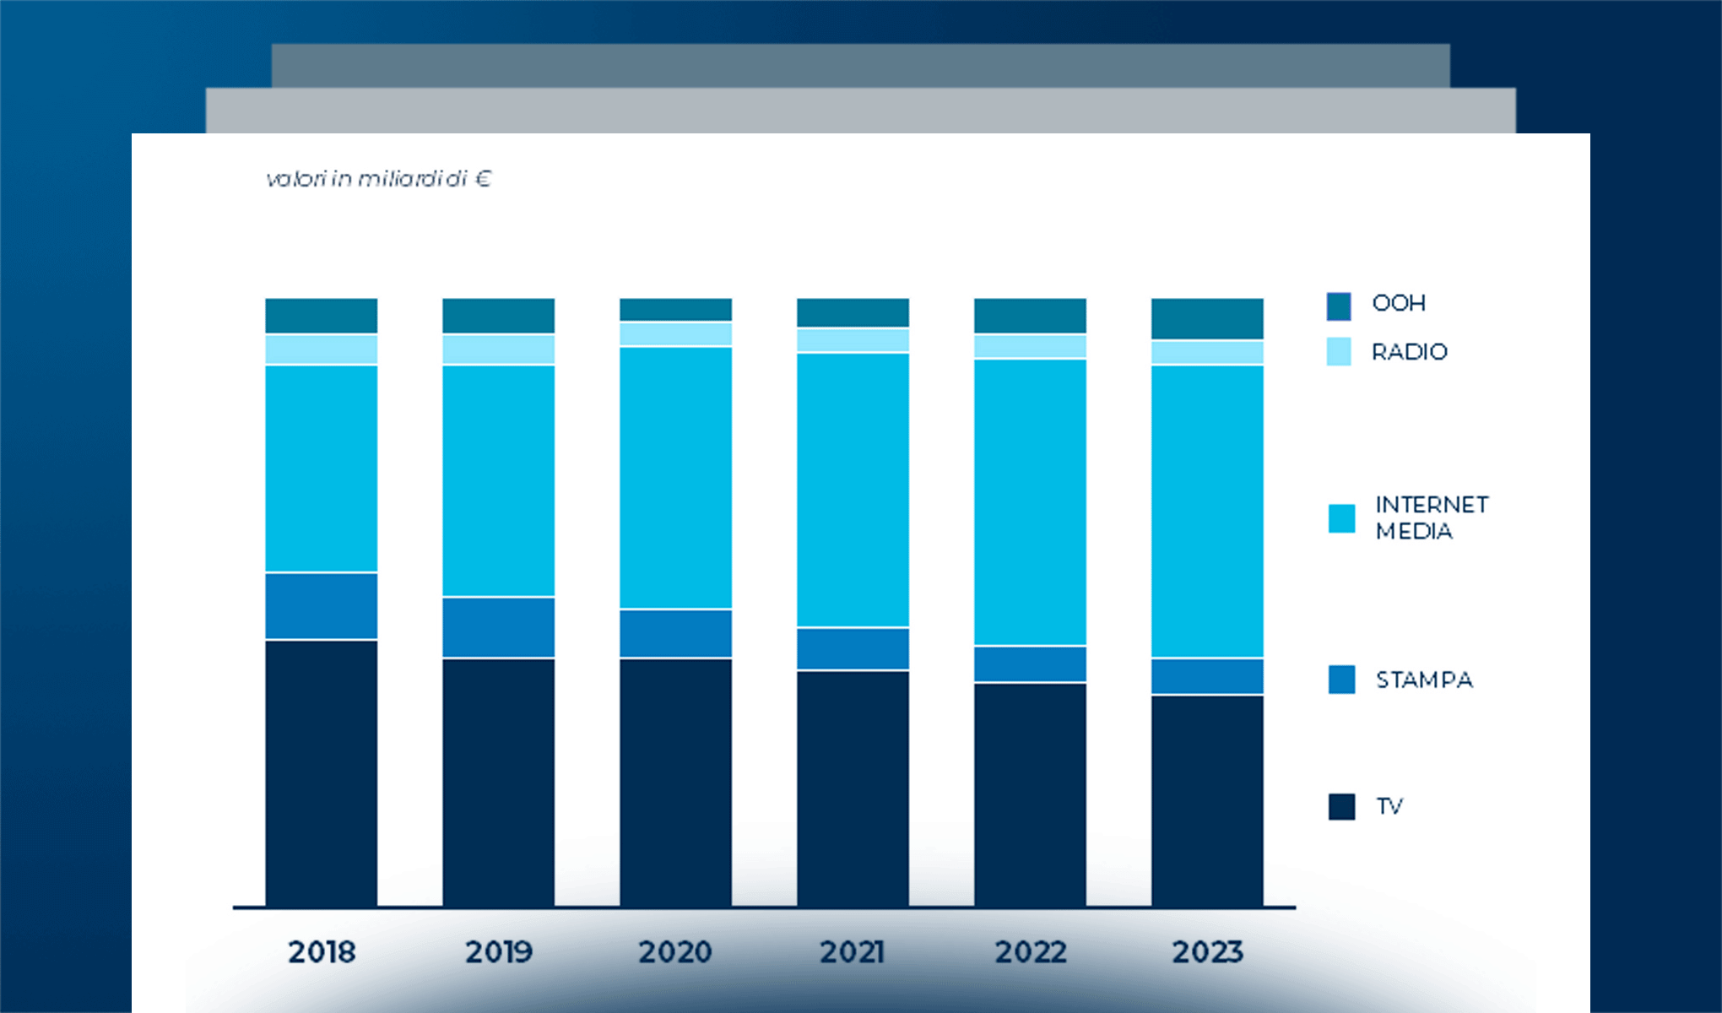The width and height of the screenshot is (1722, 1013).
Task: Select the TV legend swatch
Action: click(x=1341, y=805)
